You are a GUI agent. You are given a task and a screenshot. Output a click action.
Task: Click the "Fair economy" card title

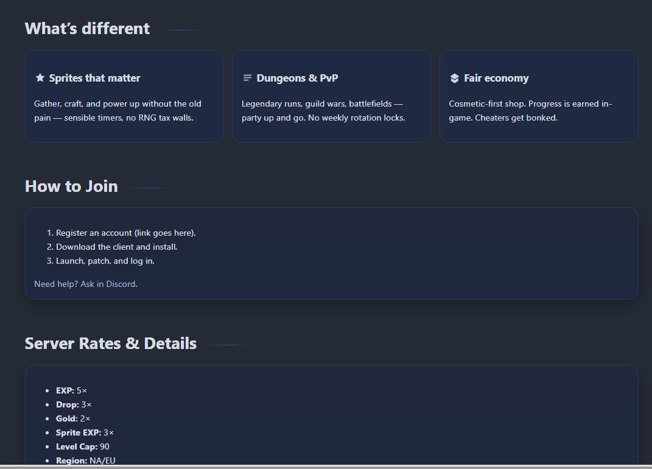coord(496,78)
